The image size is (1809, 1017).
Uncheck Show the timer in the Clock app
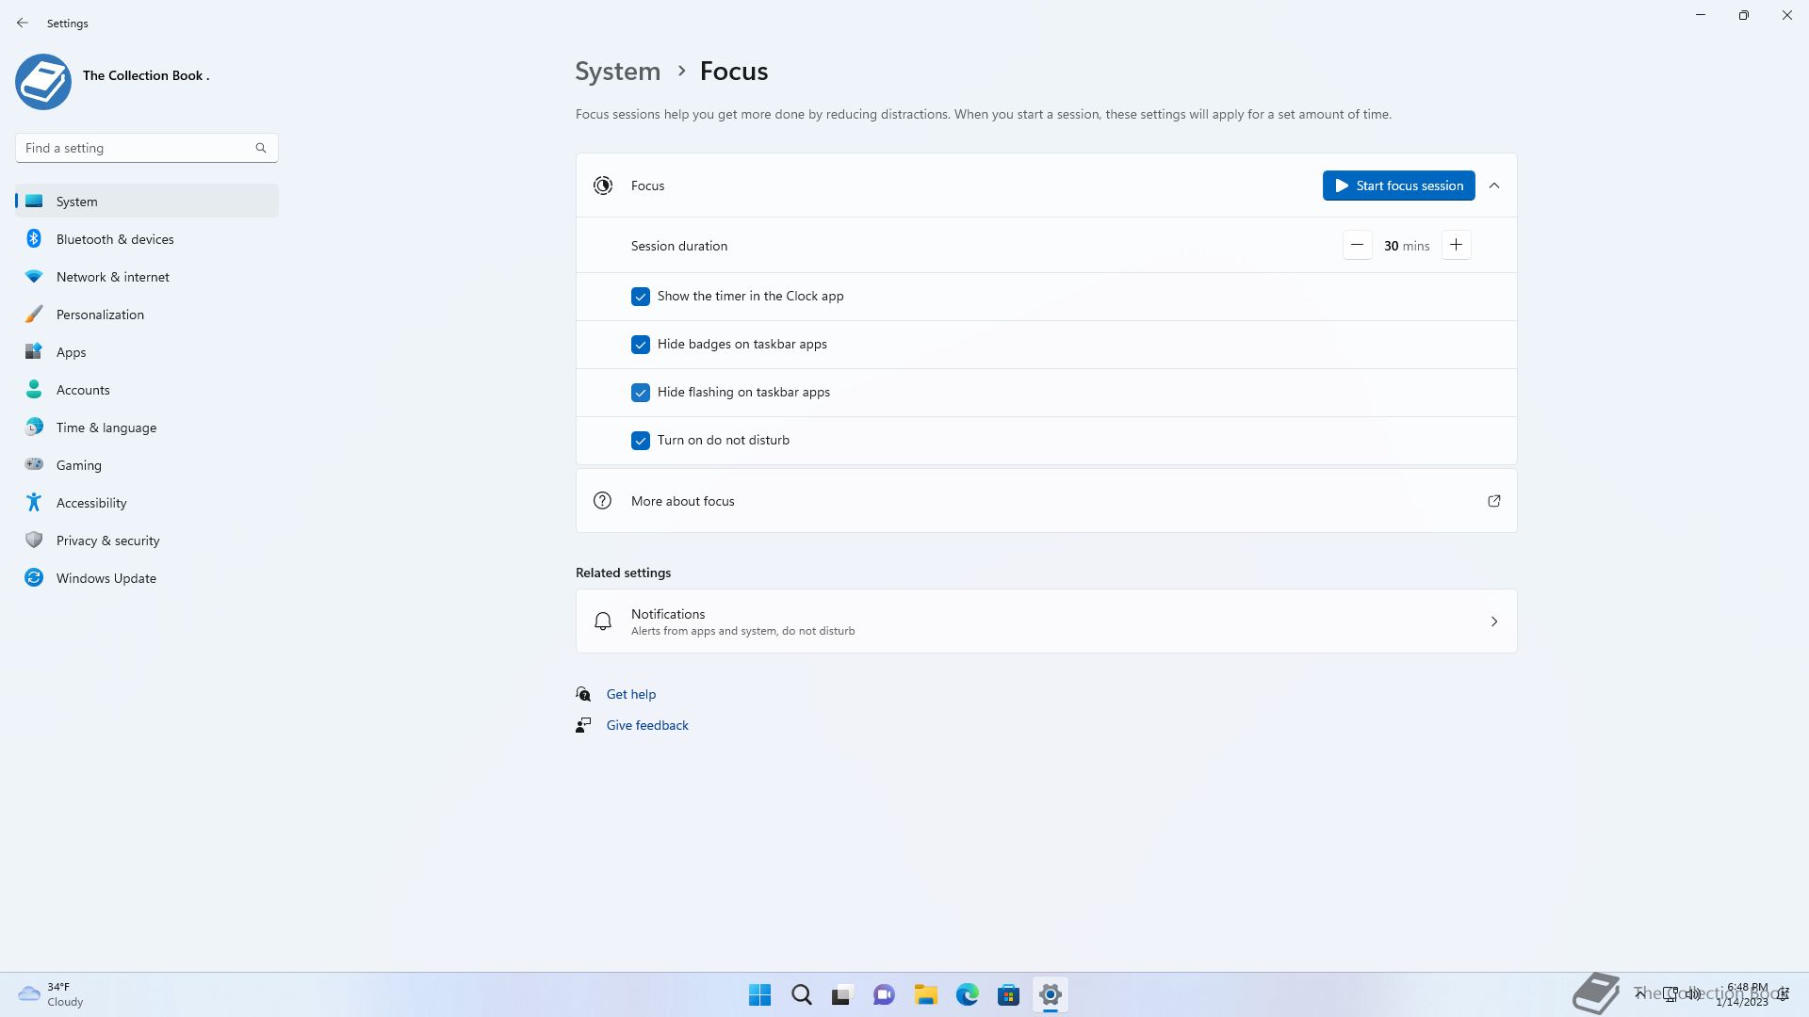(641, 297)
